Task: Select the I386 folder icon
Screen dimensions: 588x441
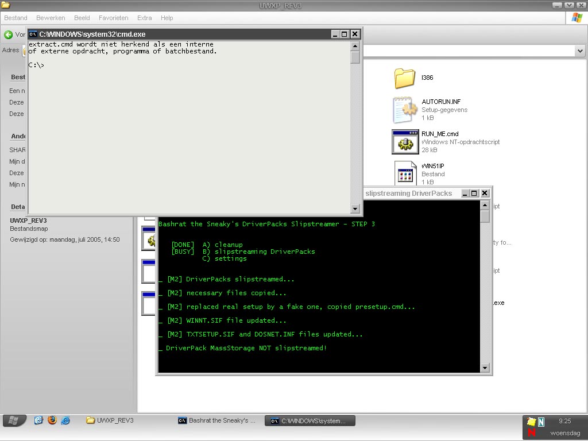Action: [405, 78]
